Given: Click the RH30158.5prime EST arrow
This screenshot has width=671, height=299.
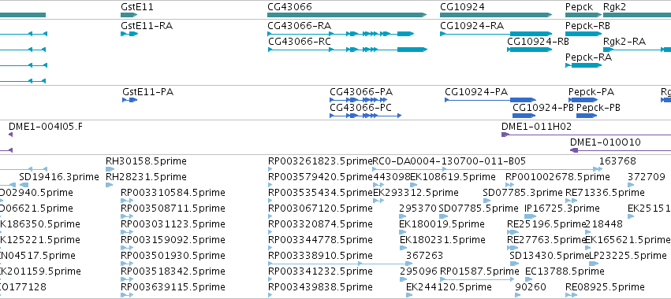Looking at the screenshot, I should pos(109,169).
